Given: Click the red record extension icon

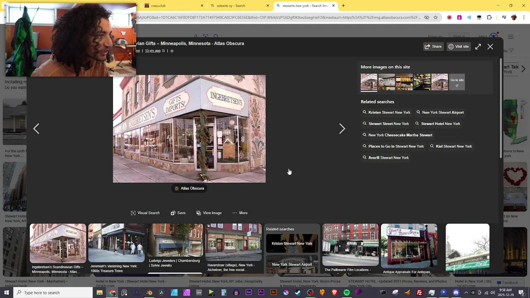Looking at the screenshot, I should [449, 17].
